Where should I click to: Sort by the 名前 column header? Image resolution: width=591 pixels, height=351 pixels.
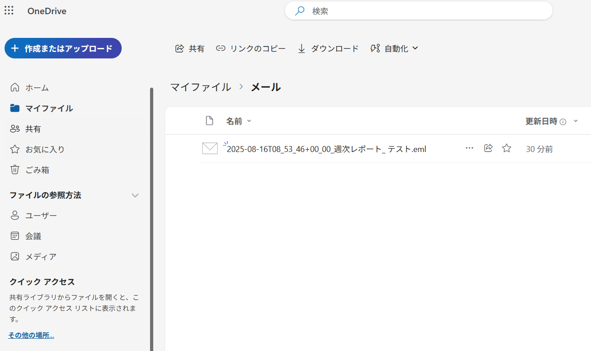click(239, 121)
